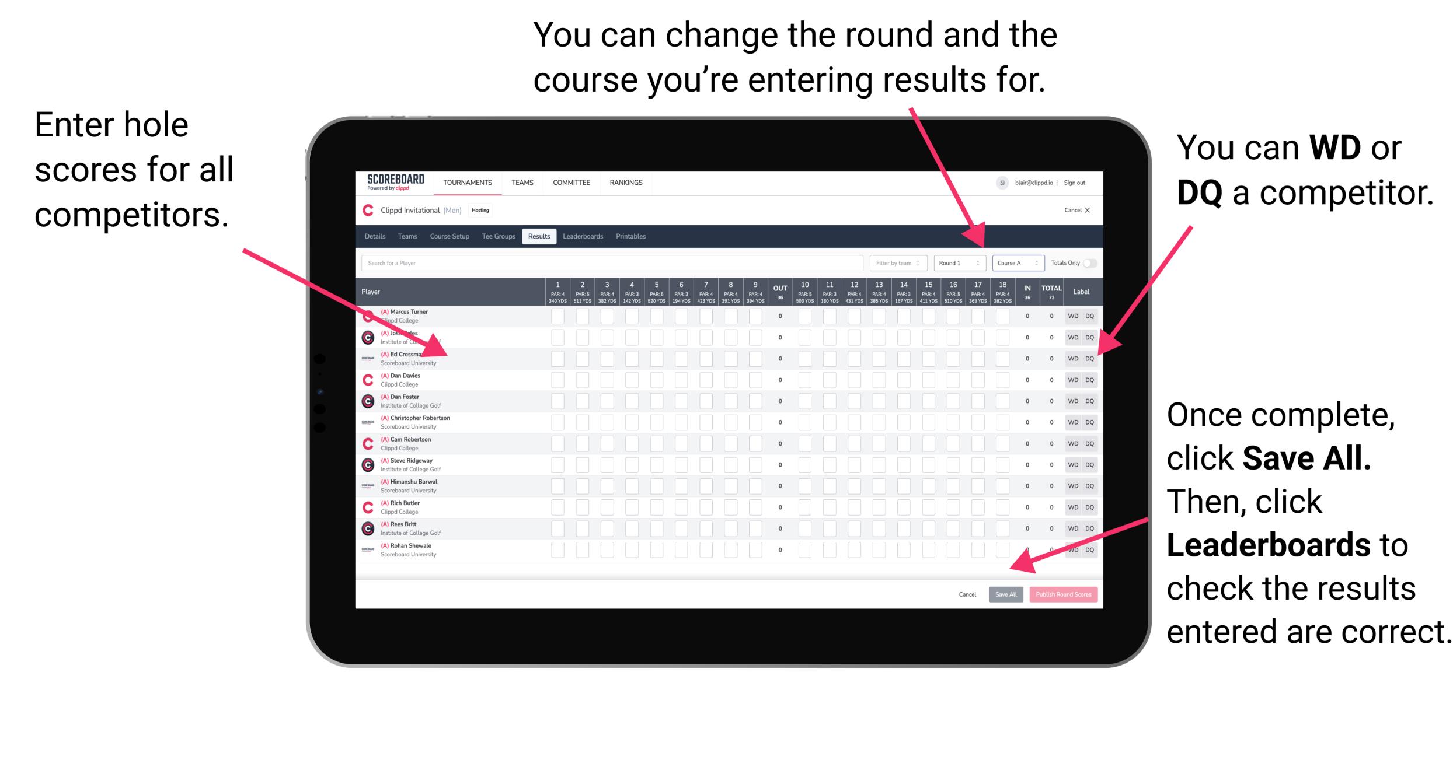The image size is (1453, 781).
Task: Click Save All button
Action: pyautogui.click(x=1005, y=594)
